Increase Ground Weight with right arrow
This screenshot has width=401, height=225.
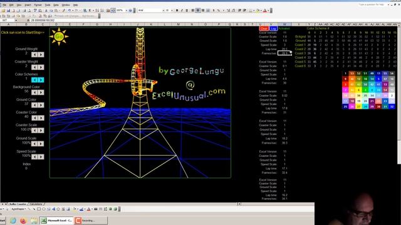[x=41, y=54]
